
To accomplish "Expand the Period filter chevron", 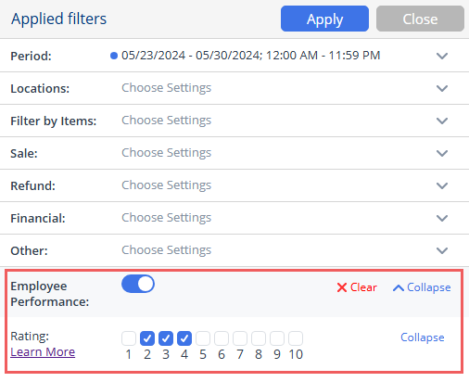I will [x=442, y=56].
